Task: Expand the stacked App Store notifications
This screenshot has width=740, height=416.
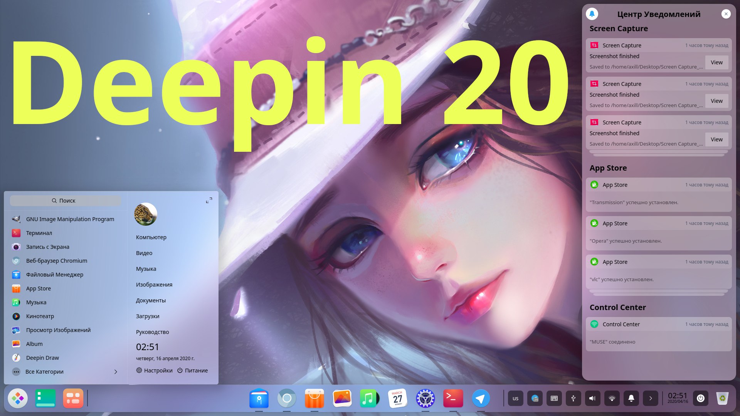Action: click(x=659, y=292)
